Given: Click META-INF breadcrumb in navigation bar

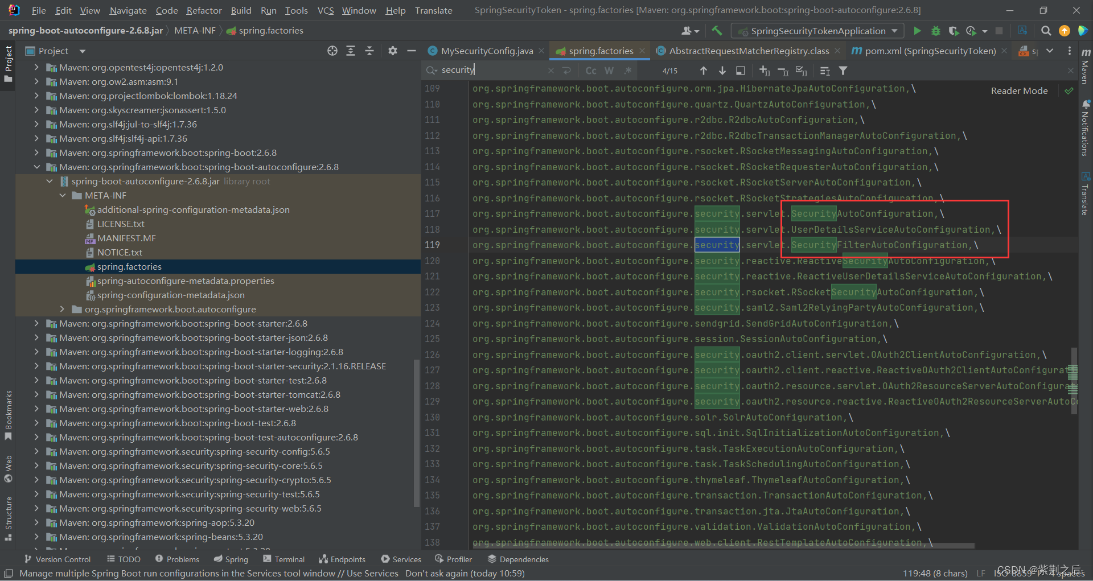Looking at the screenshot, I should 195,30.
